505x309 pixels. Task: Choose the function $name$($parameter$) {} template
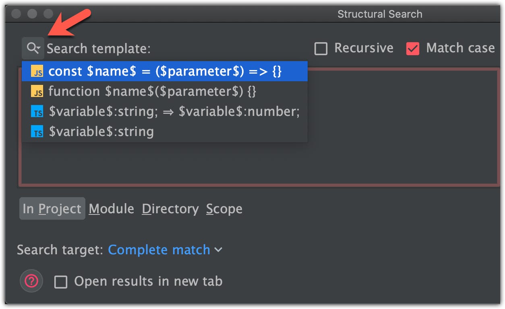152,92
